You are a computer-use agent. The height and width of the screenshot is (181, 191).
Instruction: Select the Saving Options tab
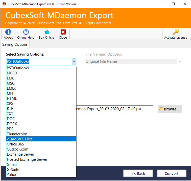pyautogui.click(x=15, y=44)
